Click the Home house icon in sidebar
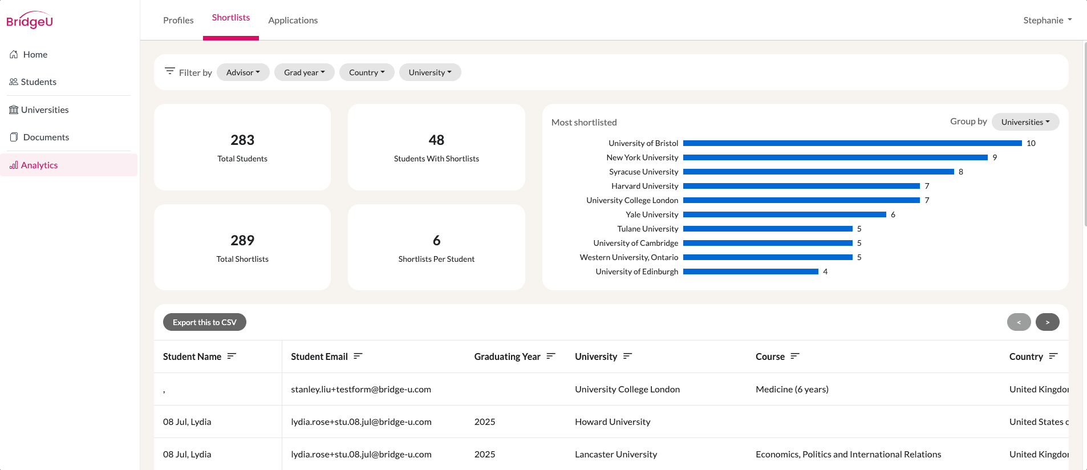 (14, 54)
